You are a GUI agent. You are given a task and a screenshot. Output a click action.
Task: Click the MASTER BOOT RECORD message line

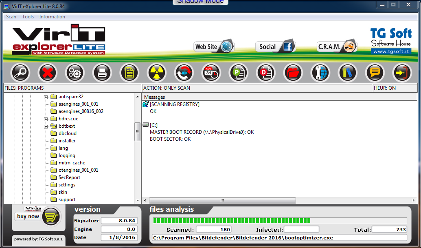pos(202,132)
